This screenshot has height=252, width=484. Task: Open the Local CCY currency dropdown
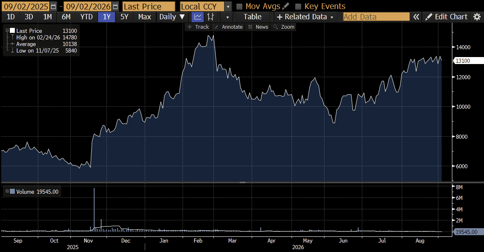click(228, 7)
